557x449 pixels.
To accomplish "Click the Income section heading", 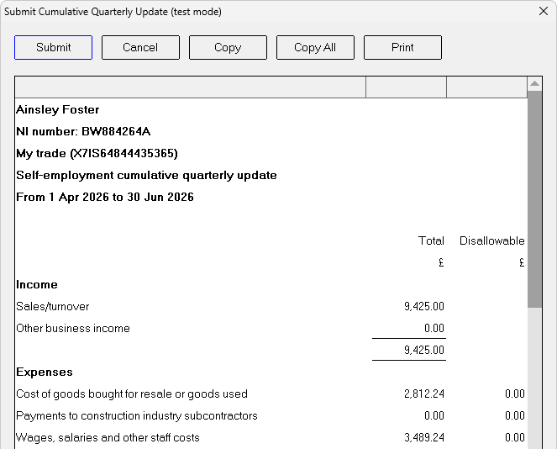I will 37,284.
